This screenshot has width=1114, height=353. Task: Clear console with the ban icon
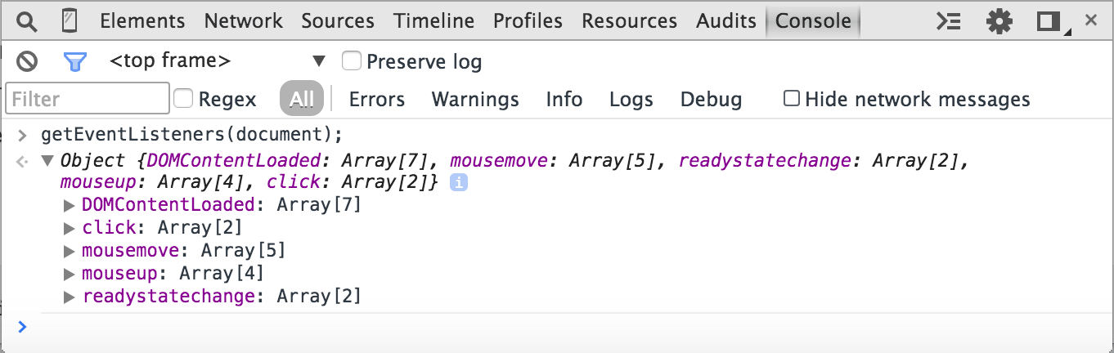27,61
